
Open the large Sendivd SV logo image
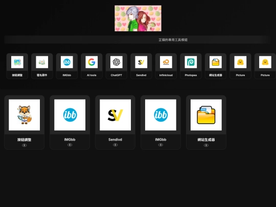116,115
